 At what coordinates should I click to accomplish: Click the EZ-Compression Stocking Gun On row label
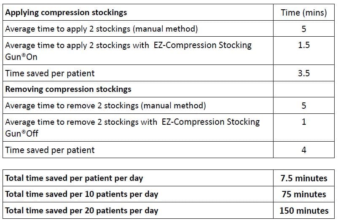point(129,51)
